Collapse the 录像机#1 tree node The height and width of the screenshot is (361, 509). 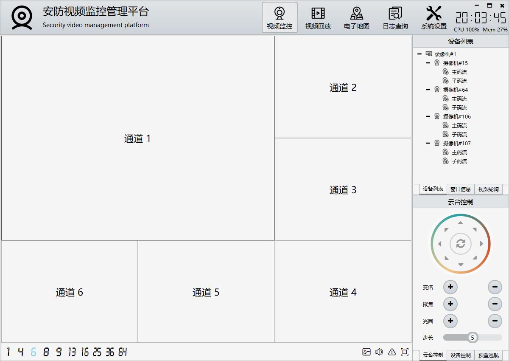[x=420, y=54]
